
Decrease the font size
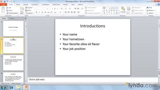pos(57,9)
